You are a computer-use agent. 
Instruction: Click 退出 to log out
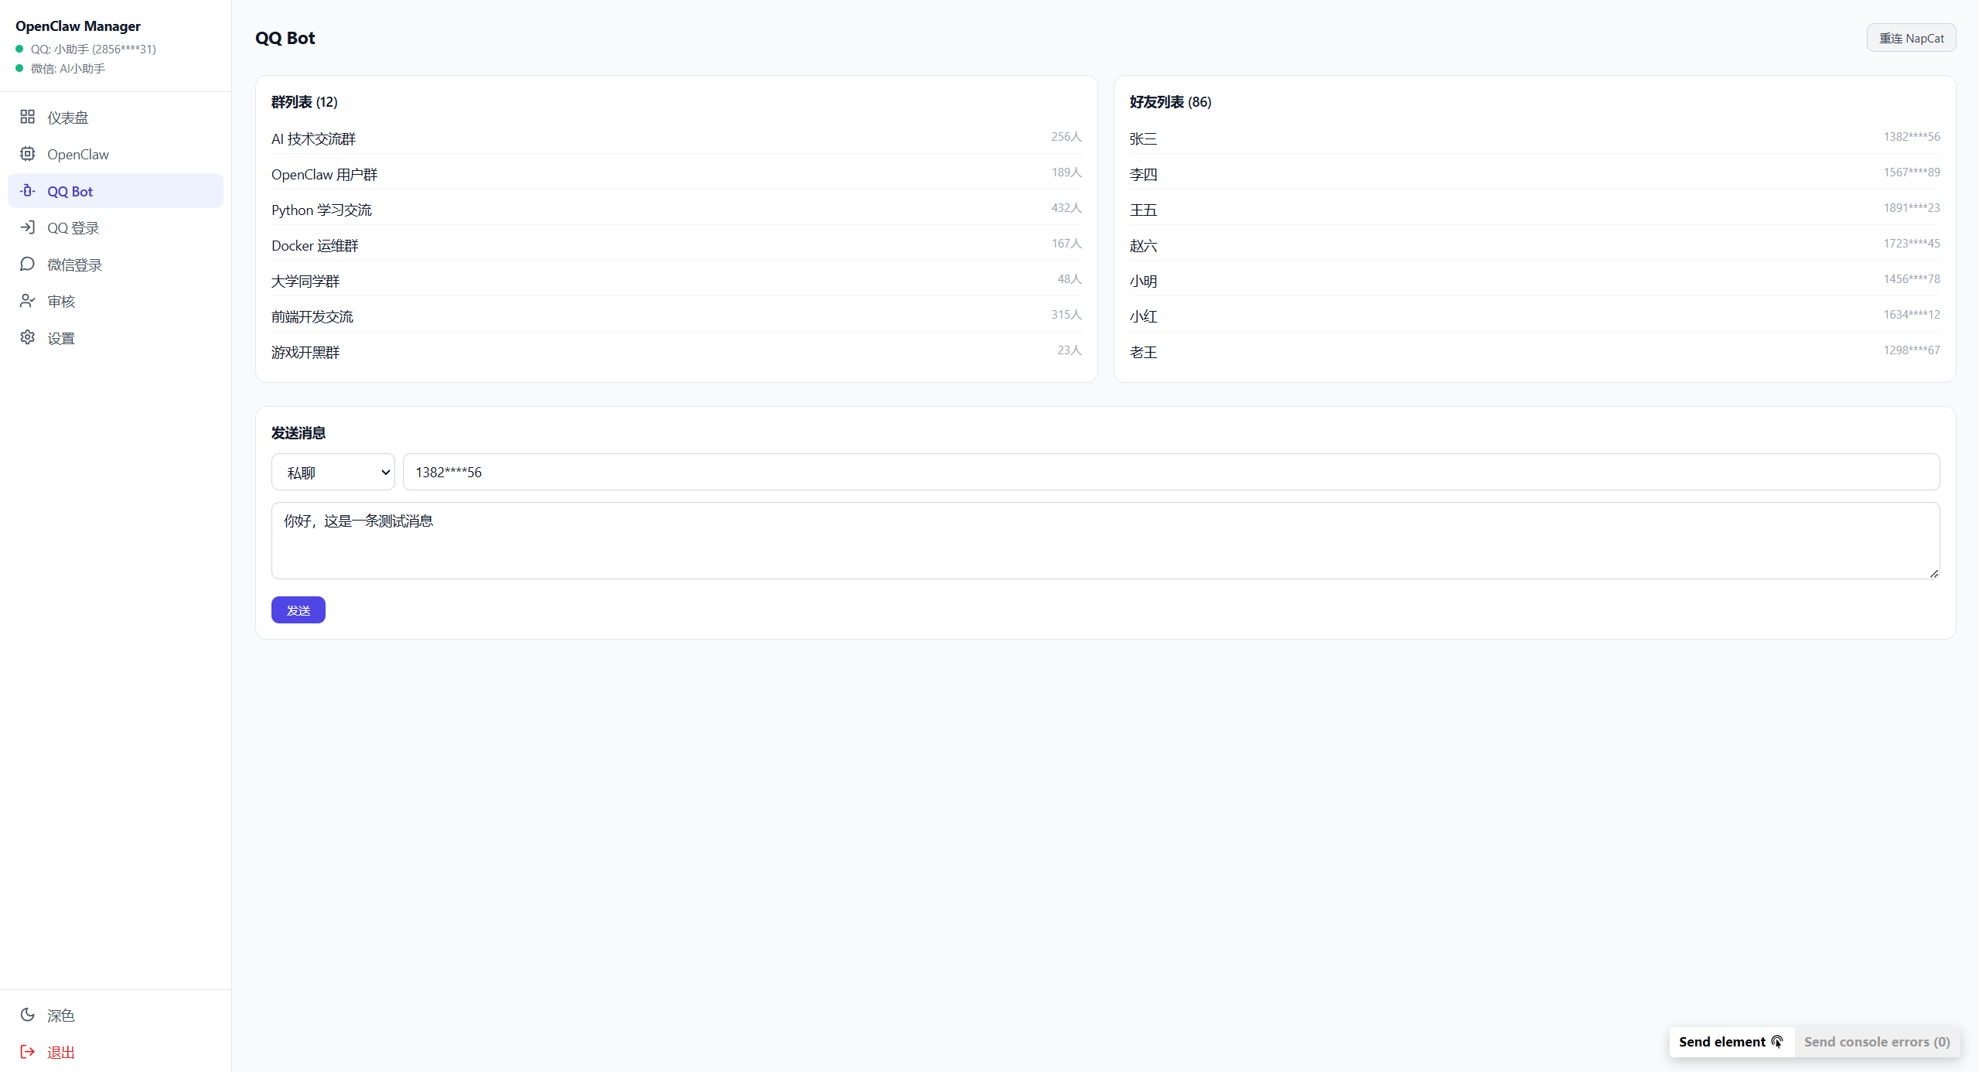pos(115,1052)
